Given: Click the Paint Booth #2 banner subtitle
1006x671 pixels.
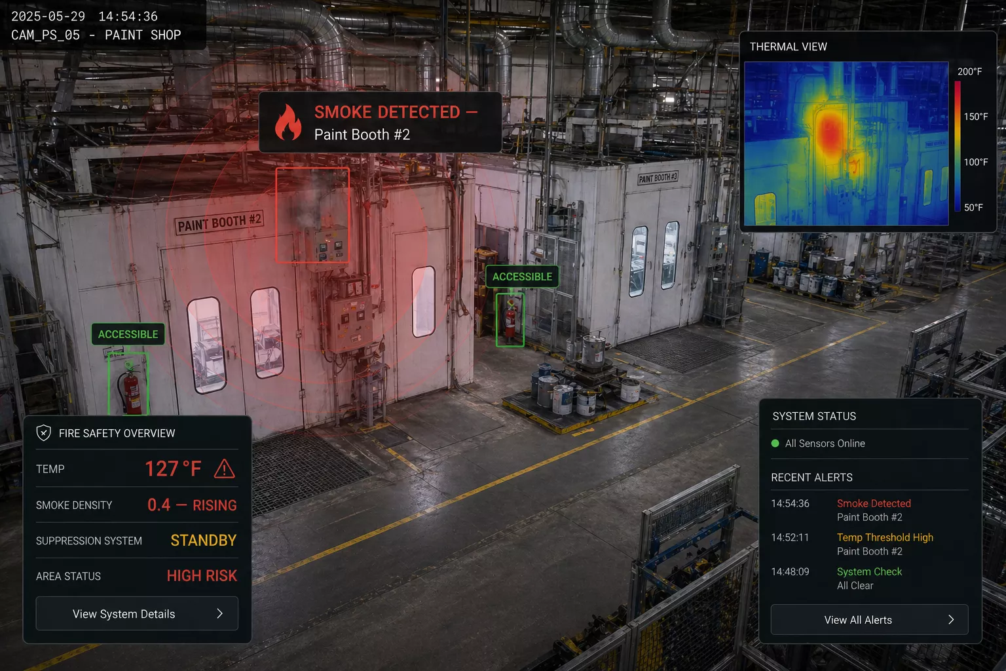Looking at the screenshot, I should [x=362, y=134].
